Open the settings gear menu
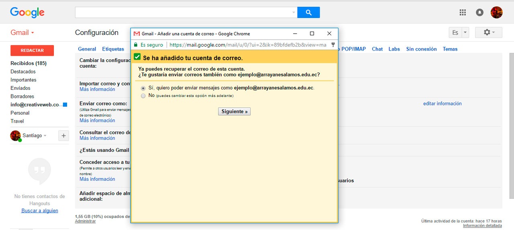Image resolution: width=514 pixels, height=230 pixels. click(489, 32)
